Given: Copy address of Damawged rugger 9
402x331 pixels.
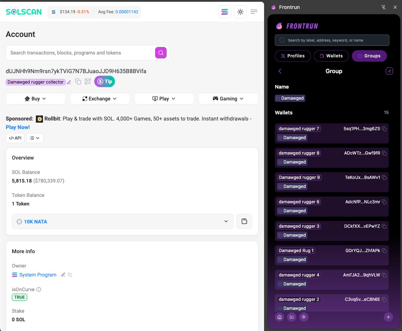Looking at the screenshot, I should (x=384, y=178).
